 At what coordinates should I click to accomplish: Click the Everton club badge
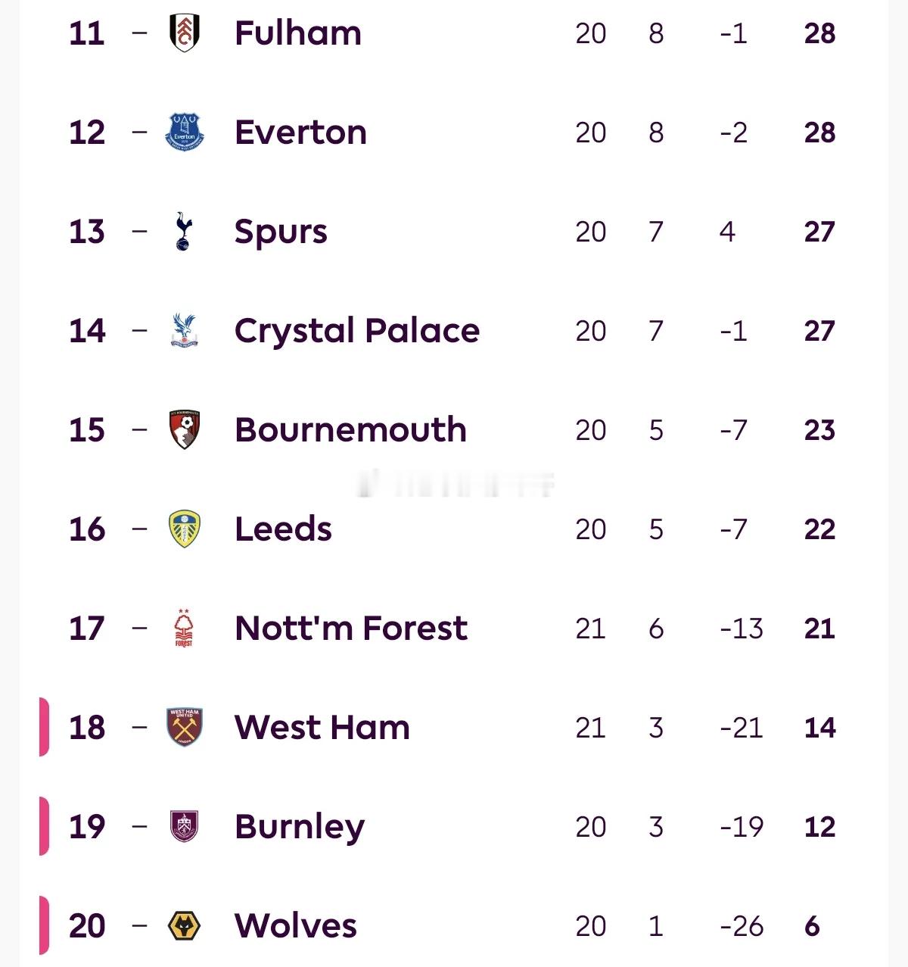[x=184, y=133]
